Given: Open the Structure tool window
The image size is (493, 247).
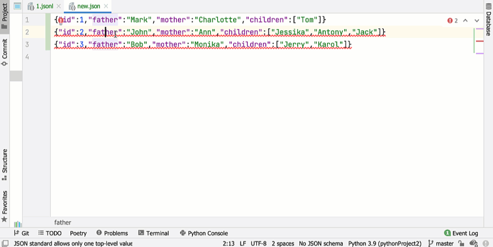Looking at the screenshot, I should (x=4, y=165).
